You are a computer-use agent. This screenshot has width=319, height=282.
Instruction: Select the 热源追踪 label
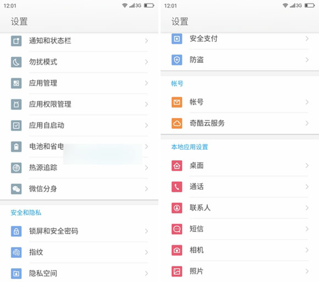pyautogui.click(x=43, y=167)
